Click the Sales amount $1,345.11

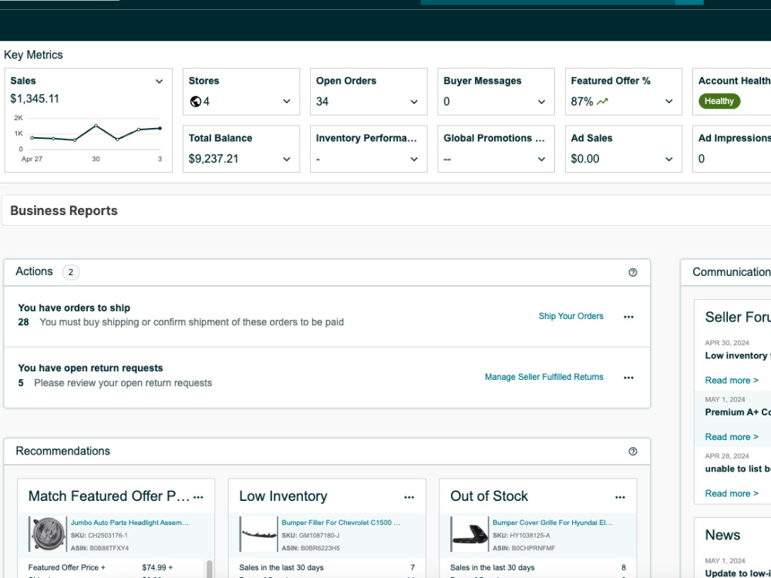click(x=35, y=99)
